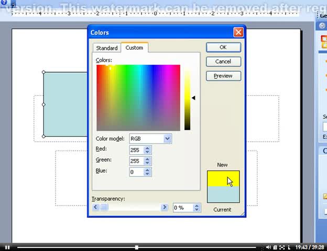Select the light blue rectangle on the slide
327x251 pixels.
tap(66, 104)
